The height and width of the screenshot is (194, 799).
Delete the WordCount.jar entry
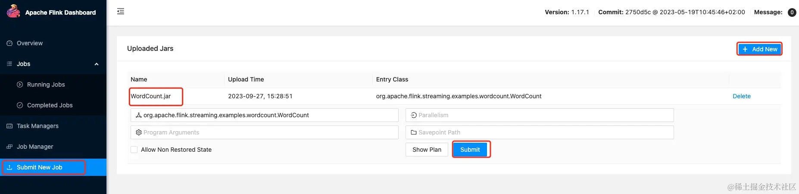[741, 96]
